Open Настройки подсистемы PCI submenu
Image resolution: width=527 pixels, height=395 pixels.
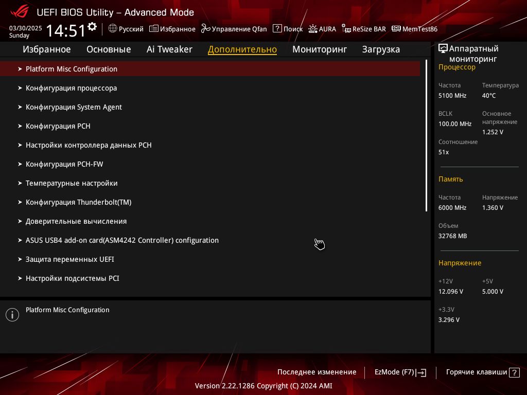72,278
